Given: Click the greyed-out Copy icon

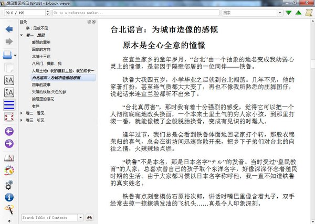Looking at the screenshot, I should [x=9, y=68].
